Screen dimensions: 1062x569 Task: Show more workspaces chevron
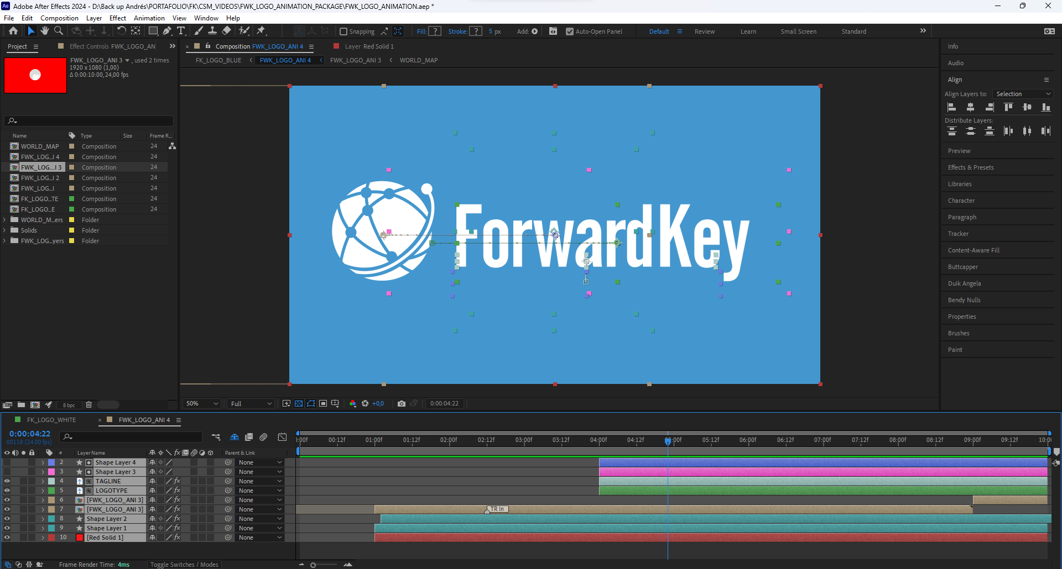tap(923, 31)
